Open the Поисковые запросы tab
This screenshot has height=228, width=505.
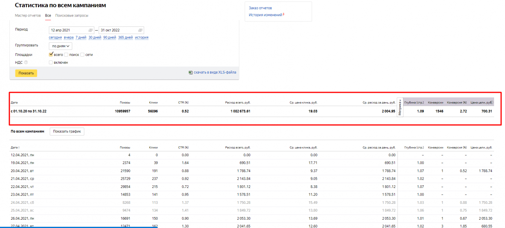(x=72, y=15)
